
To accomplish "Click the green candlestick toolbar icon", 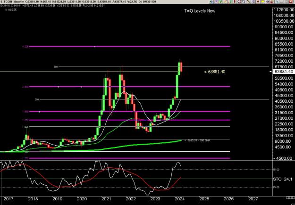I will (x=230, y=2).
